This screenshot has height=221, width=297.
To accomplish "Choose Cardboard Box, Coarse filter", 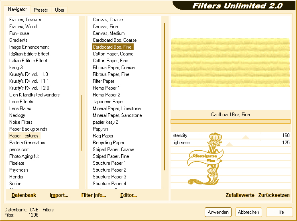I will pos(115,40).
